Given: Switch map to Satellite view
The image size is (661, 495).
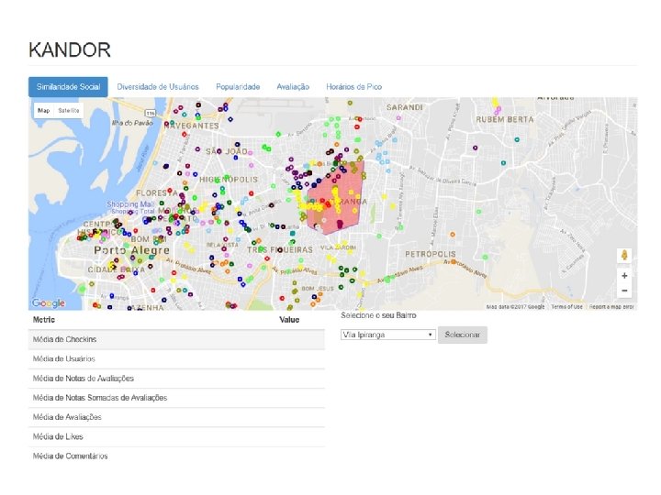Looking at the screenshot, I should click(x=69, y=111).
